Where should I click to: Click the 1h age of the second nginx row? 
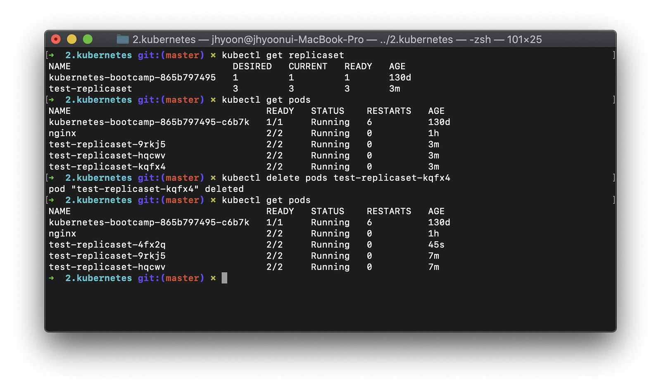[x=433, y=233]
